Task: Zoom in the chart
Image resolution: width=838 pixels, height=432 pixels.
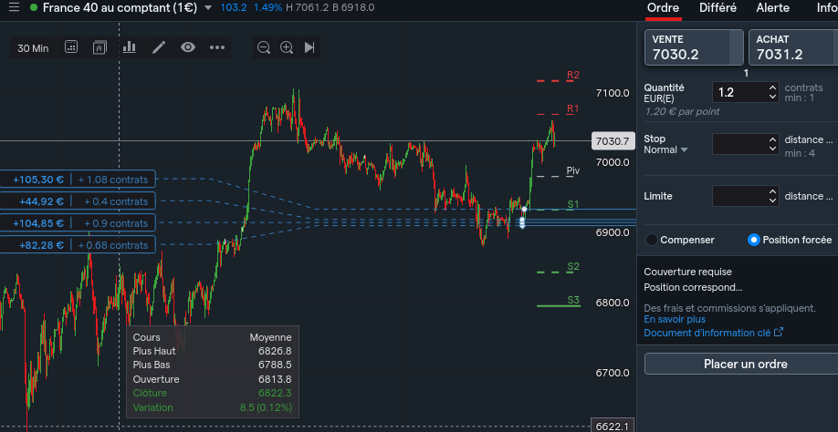Action: click(x=287, y=47)
